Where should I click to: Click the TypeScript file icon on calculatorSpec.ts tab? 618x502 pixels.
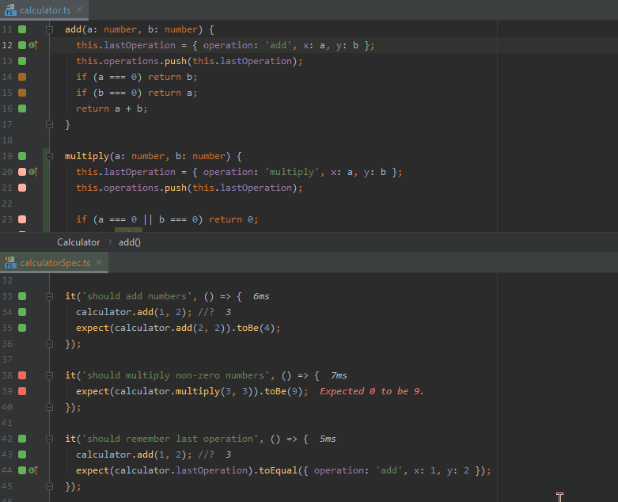pyautogui.click(x=10, y=262)
